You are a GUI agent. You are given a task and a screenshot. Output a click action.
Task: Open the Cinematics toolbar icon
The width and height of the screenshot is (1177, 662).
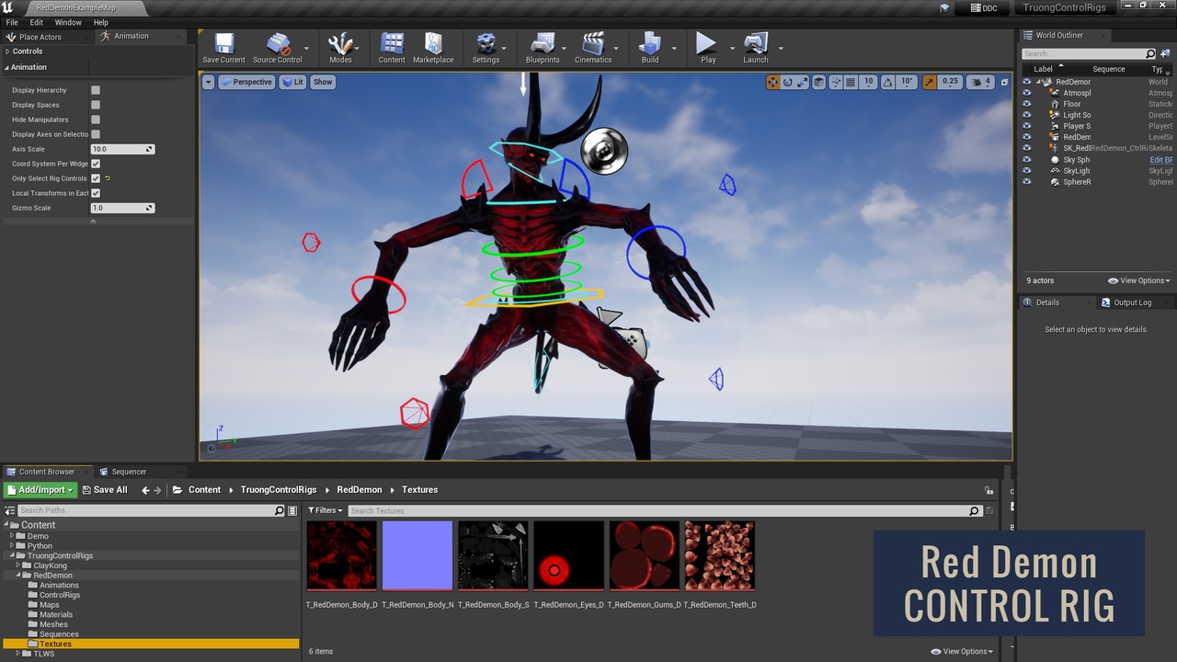click(x=593, y=48)
